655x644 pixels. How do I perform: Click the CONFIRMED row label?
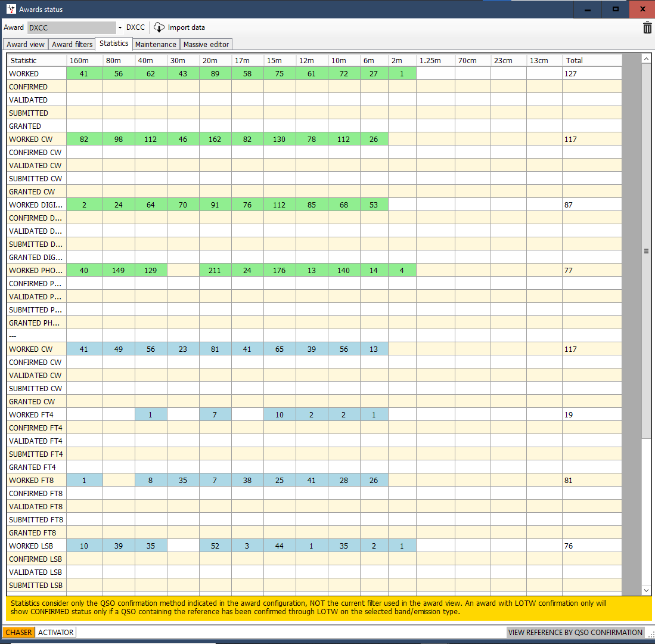pyautogui.click(x=37, y=87)
